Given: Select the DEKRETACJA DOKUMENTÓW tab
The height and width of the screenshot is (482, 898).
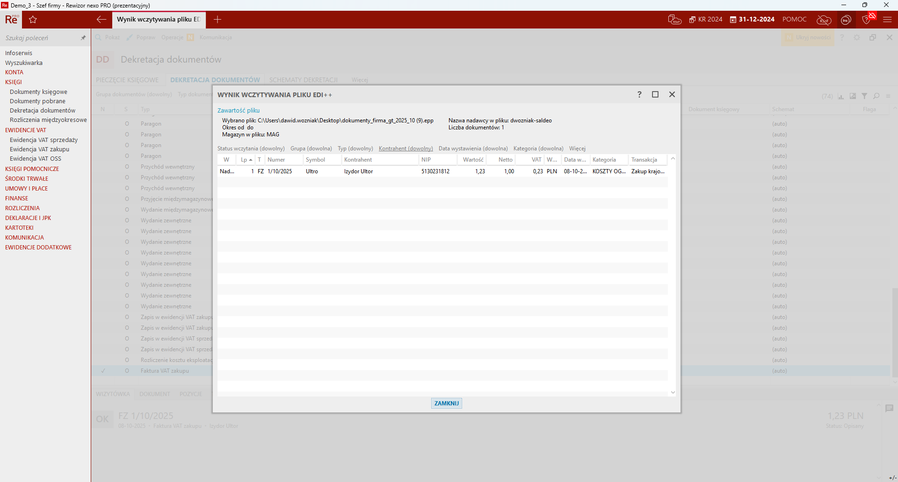Looking at the screenshot, I should (x=215, y=80).
